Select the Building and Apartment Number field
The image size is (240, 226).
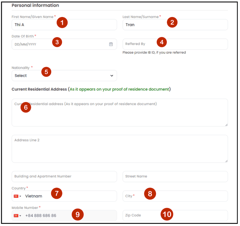click(x=64, y=177)
